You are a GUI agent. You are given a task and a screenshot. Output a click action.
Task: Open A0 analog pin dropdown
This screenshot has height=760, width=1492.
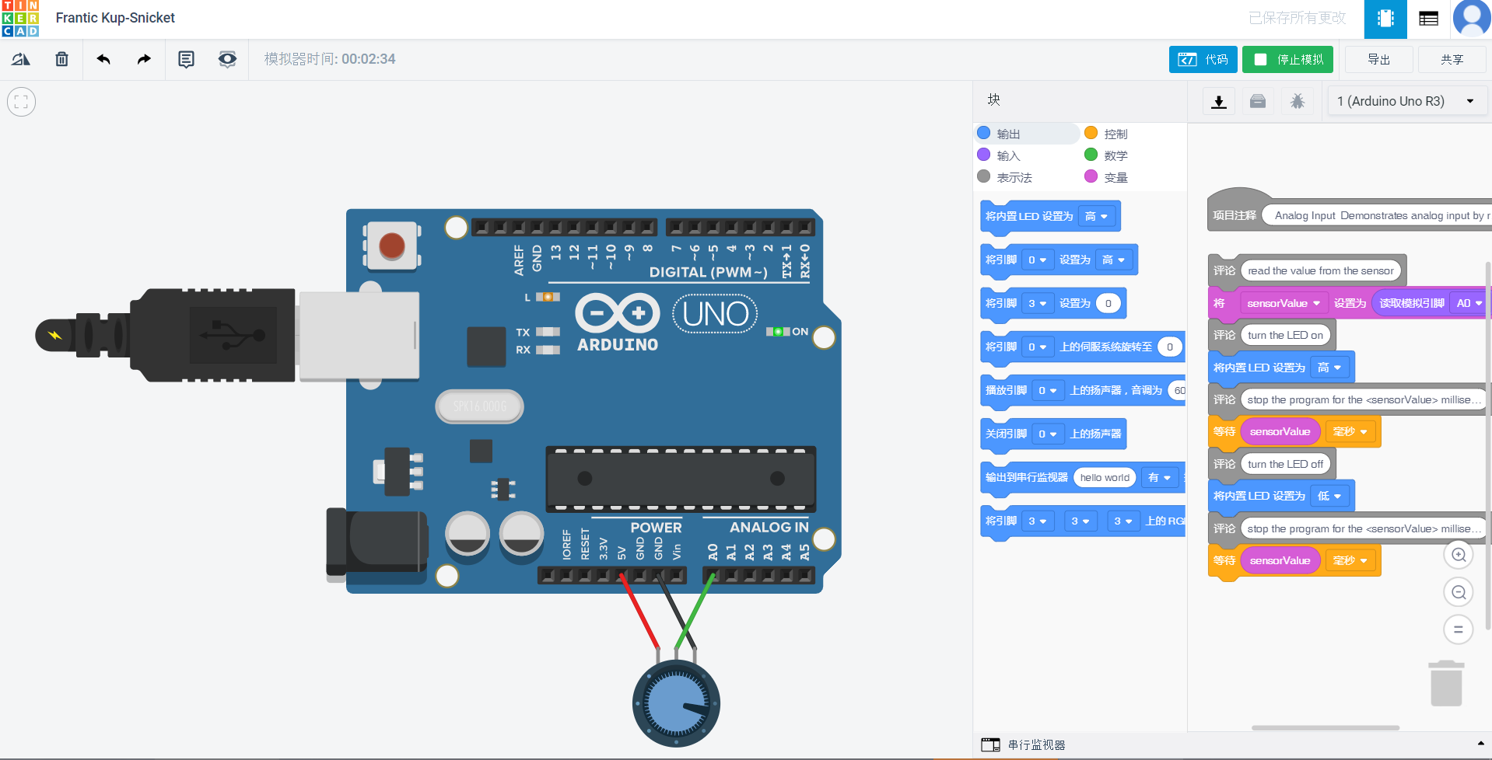point(1469,303)
